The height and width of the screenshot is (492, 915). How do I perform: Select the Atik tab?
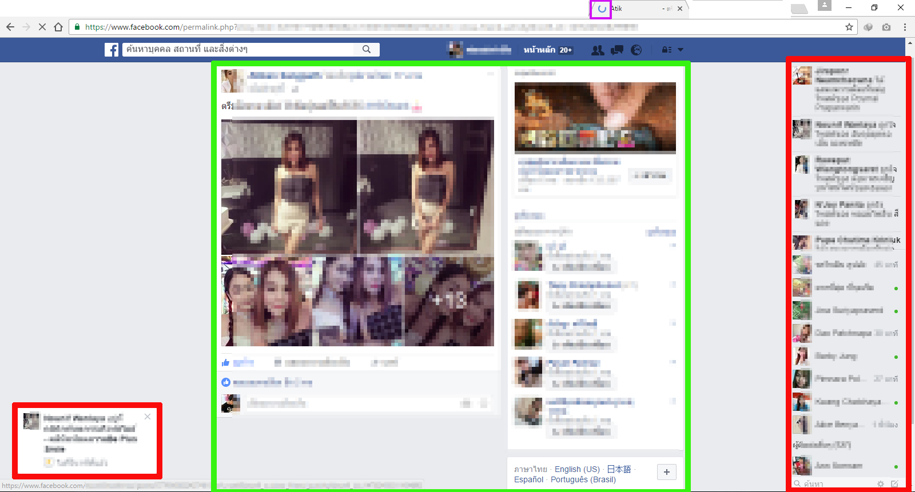[x=639, y=9]
